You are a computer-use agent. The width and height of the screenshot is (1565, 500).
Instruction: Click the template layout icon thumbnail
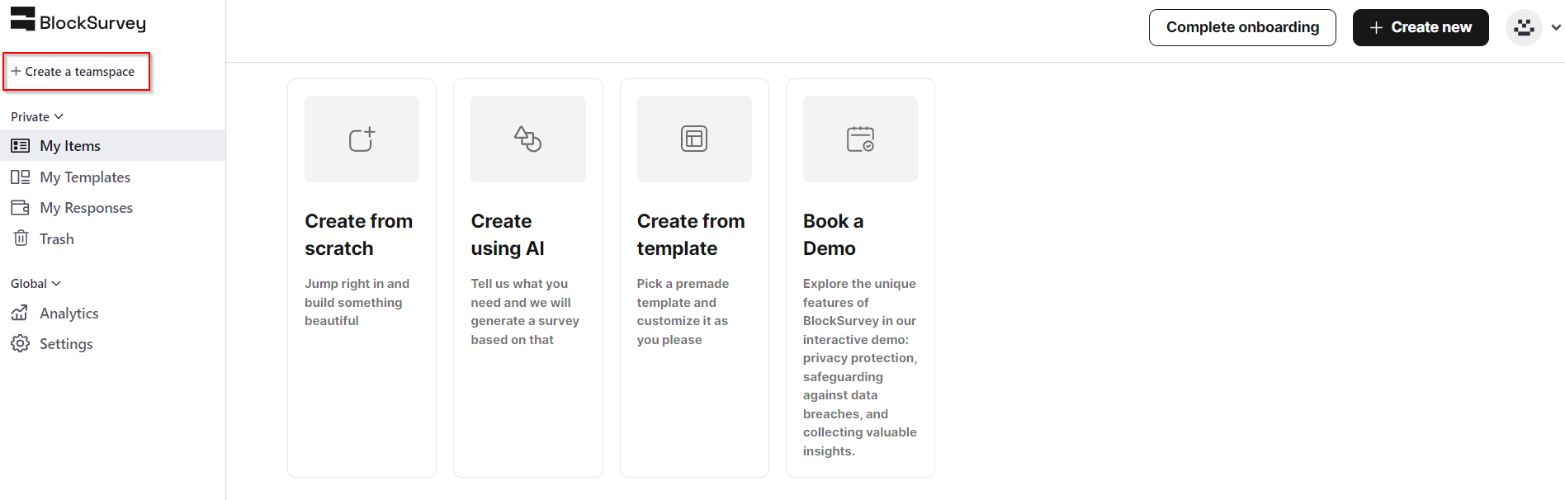tap(694, 139)
